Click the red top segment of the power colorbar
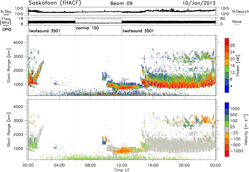 click(x=227, y=42)
